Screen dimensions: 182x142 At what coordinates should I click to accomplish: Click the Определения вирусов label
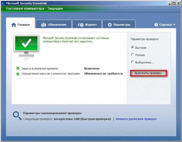[51, 74]
